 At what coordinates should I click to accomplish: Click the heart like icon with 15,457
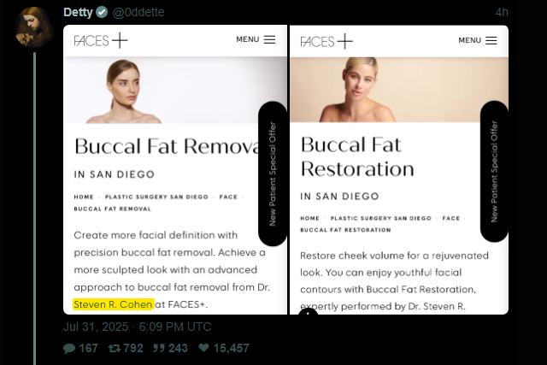click(203, 348)
